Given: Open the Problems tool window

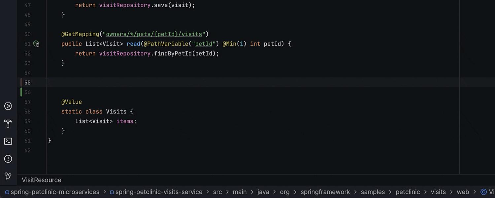Looking at the screenshot, I should click(8, 159).
